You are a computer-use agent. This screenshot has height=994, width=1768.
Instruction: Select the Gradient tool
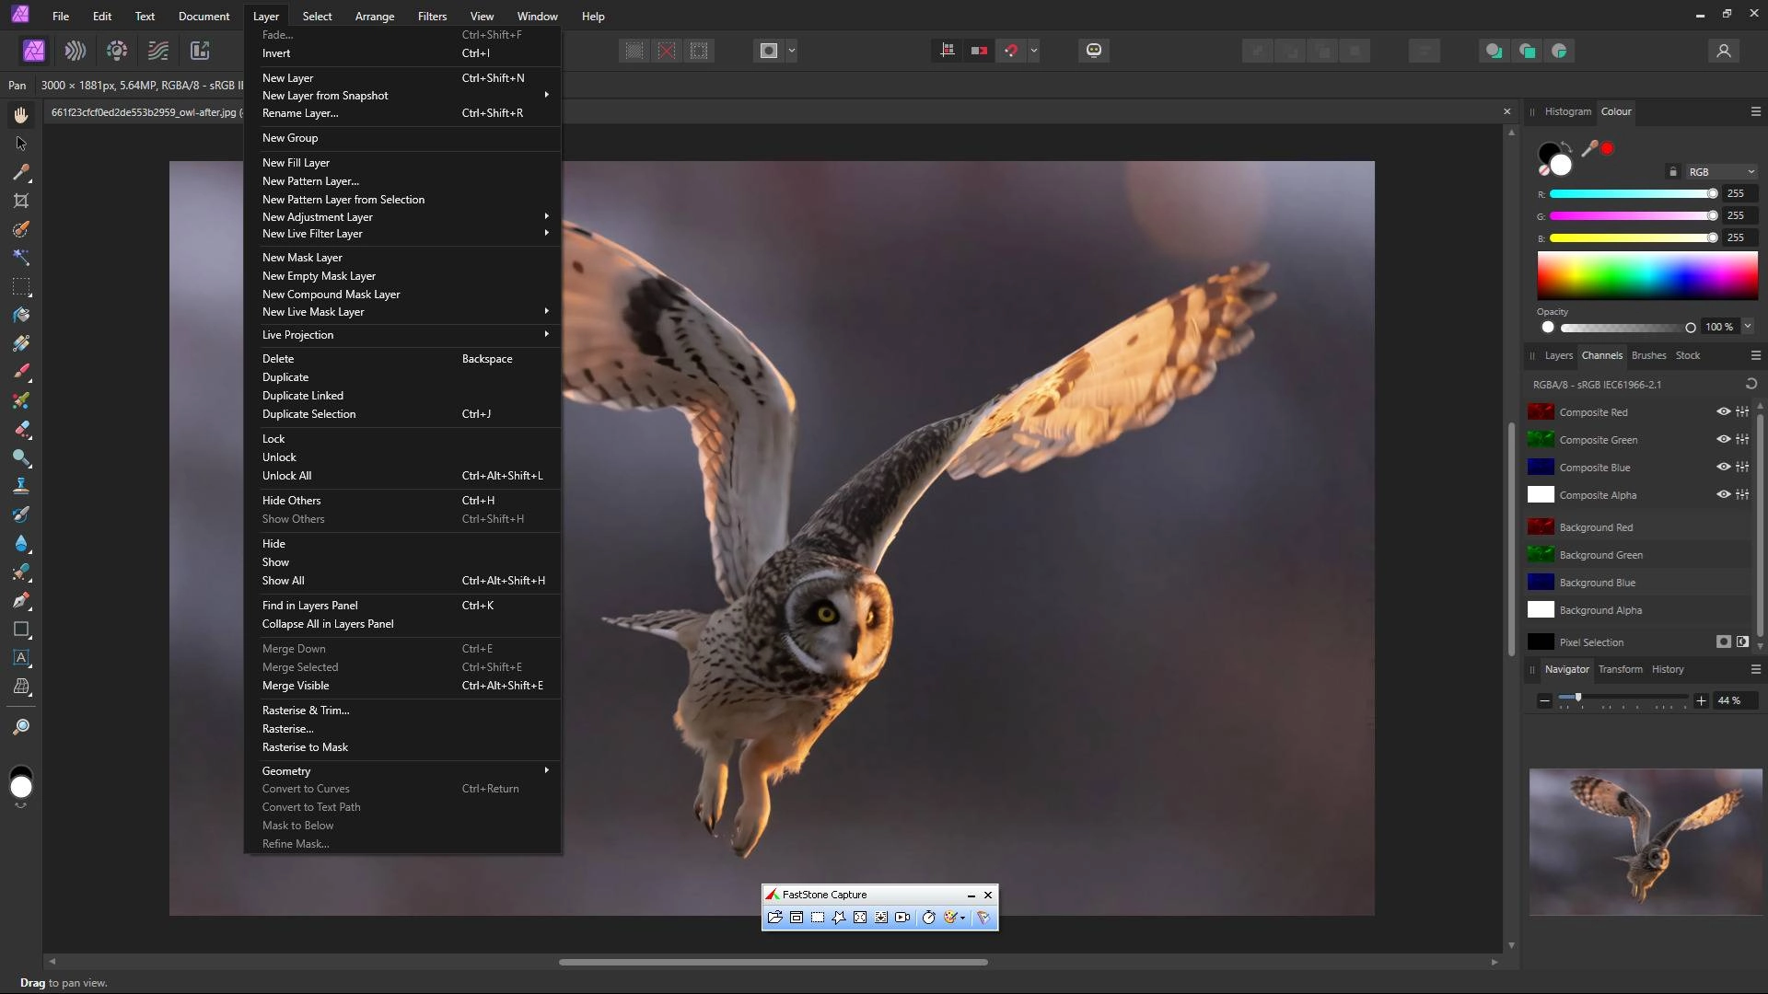[21, 343]
